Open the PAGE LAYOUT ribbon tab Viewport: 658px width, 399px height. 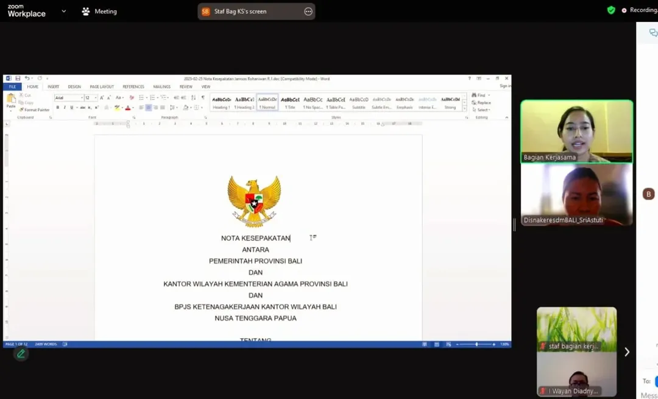[x=102, y=87]
